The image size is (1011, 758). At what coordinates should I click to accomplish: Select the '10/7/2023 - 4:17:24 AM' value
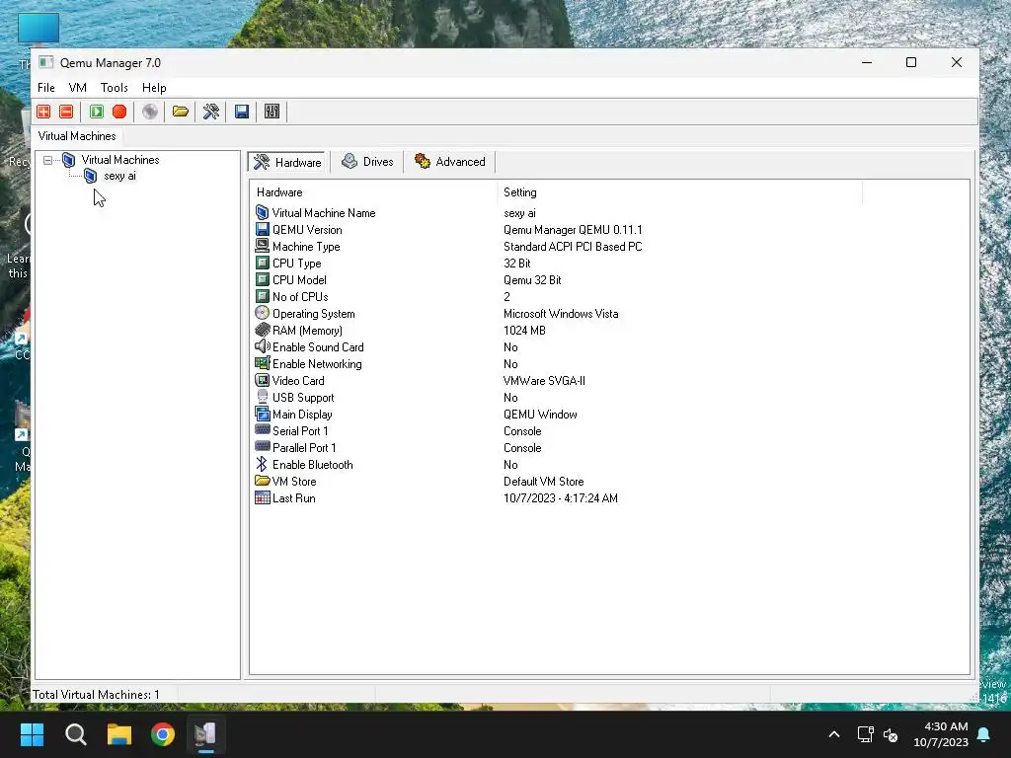(x=561, y=497)
